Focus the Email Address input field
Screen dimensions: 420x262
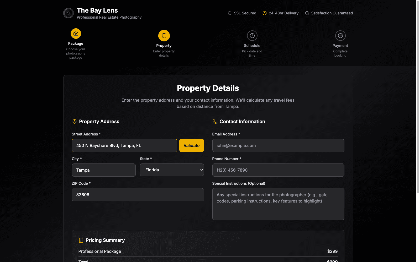click(x=278, y=145)
